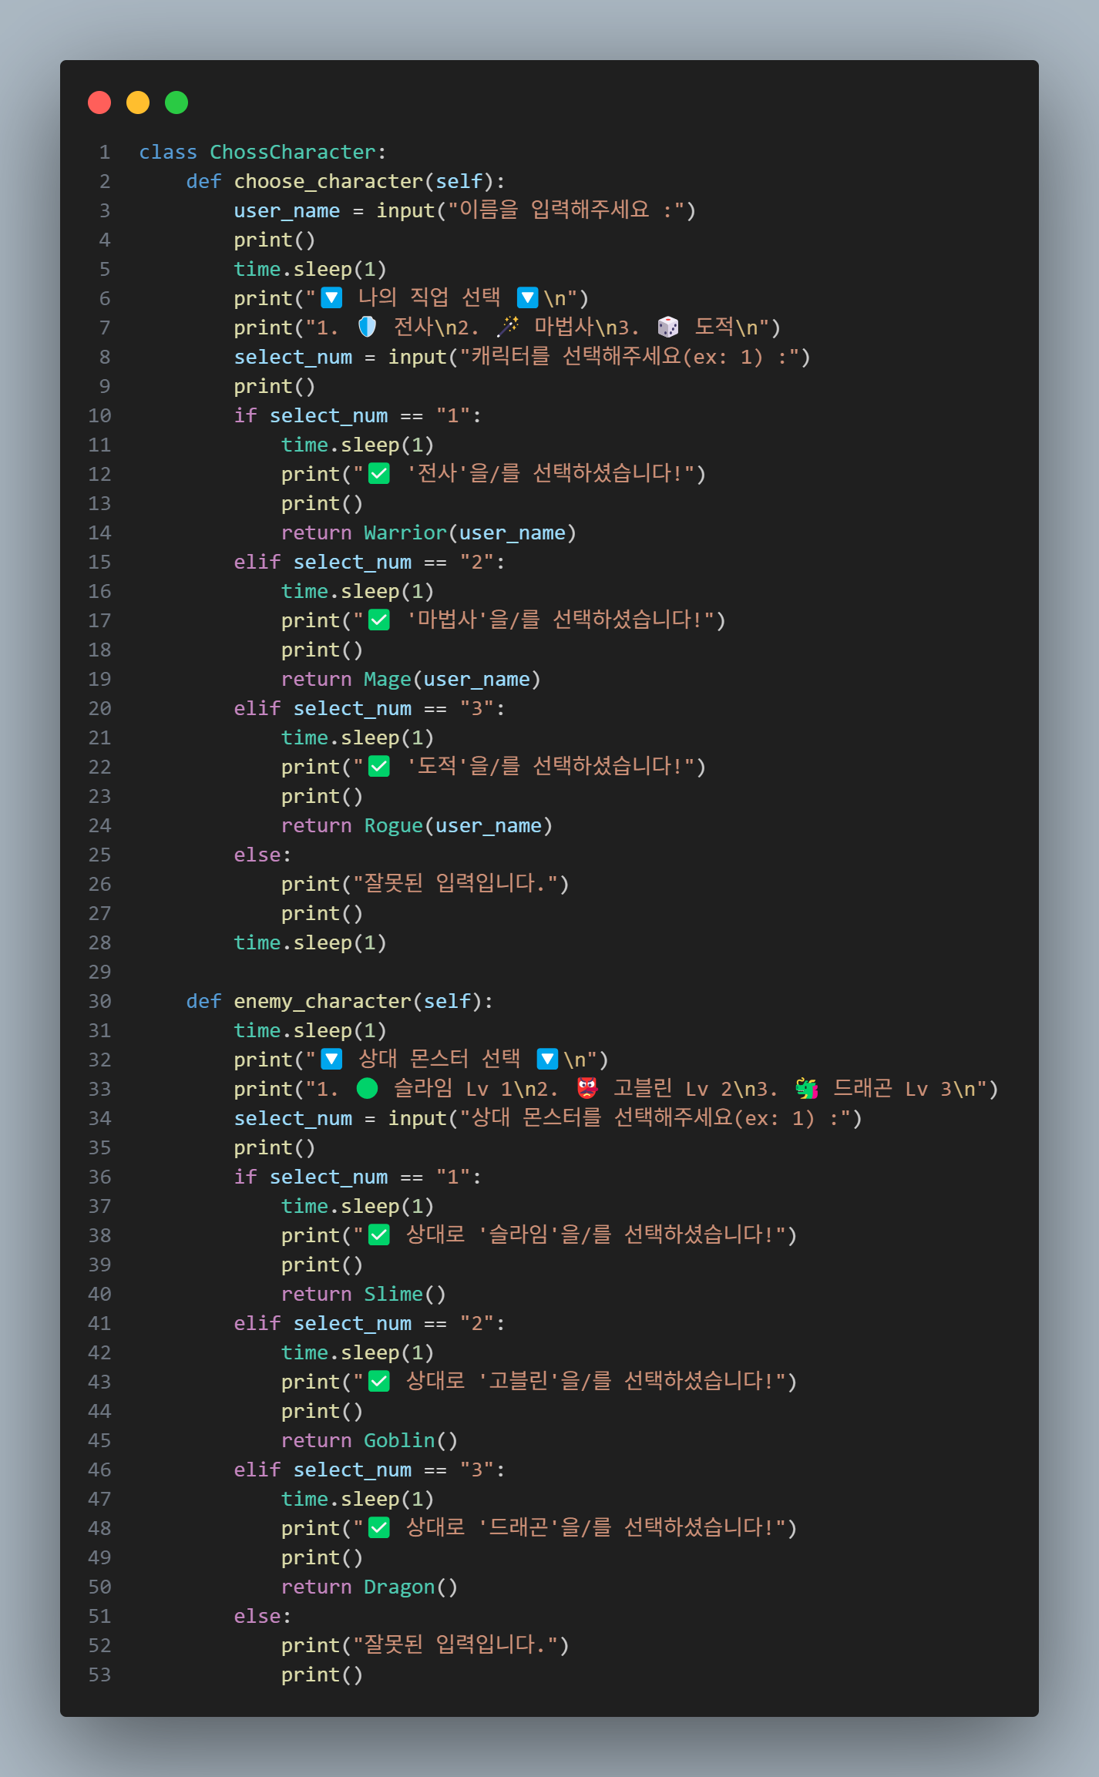Click the check mark emoji before '상대로 '슬라임''
This screenshot has height=1777, width=1099.
click(x=379, y=1234)
